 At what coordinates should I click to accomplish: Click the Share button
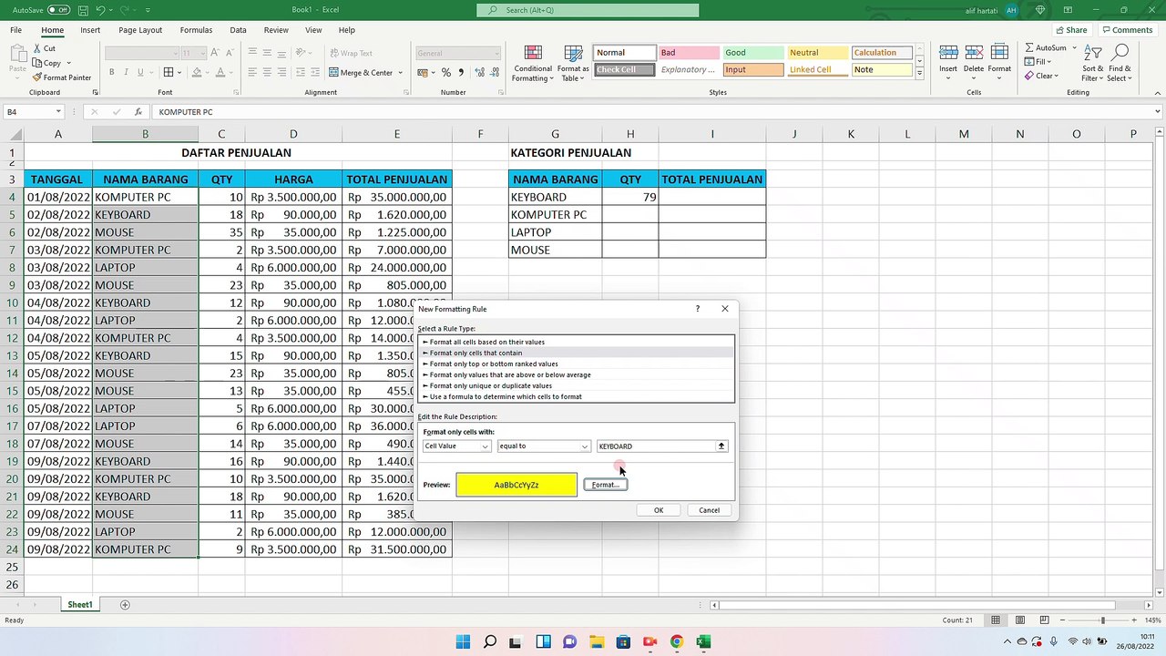pyautogui.click(x=1070, y=30)
